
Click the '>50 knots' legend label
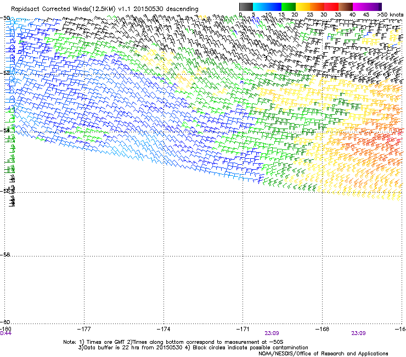(x=390, y=14)
